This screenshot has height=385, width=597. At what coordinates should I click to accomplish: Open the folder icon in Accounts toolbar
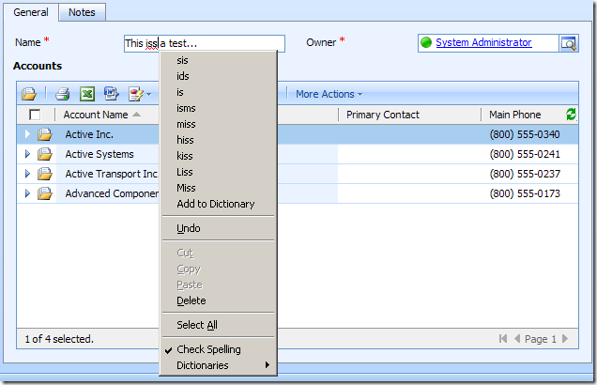coord(29,94)
